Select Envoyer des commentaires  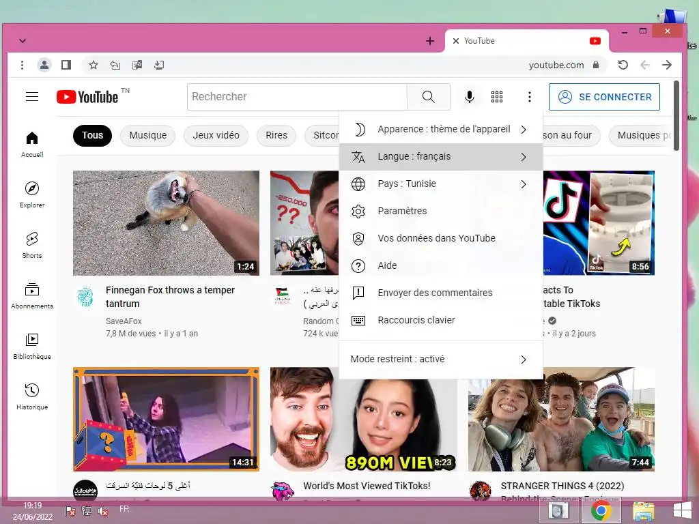[441, 293]
